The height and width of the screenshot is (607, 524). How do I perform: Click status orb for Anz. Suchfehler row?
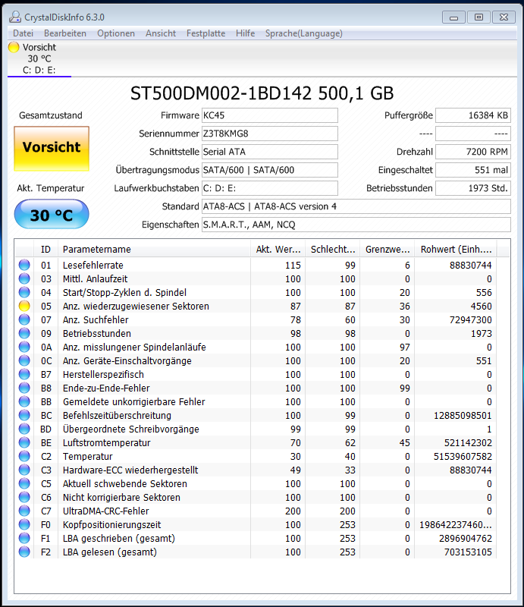click(24, 319)
